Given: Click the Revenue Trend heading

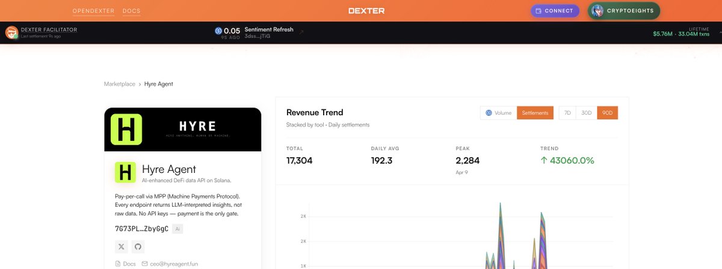Looking at the screenshot, I should (x=315, y=112).
